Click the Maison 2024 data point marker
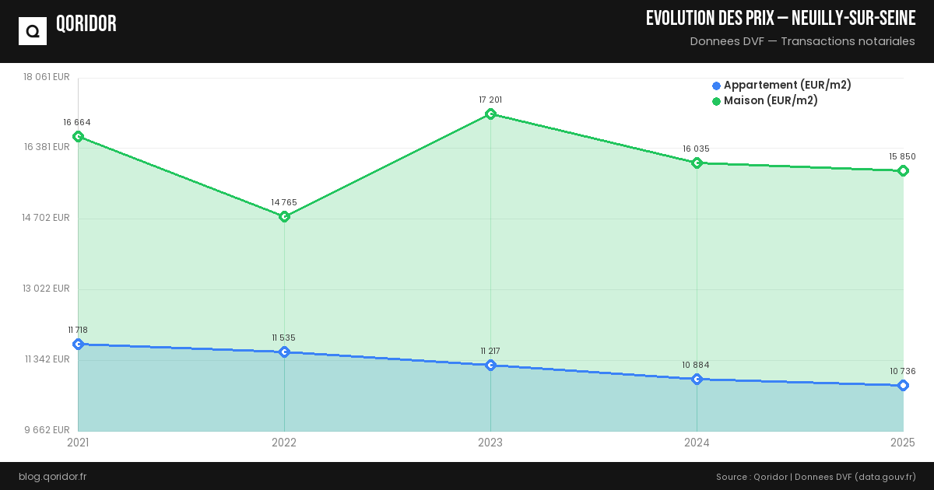This screenshot has width=934, height=490. click(697, 163)
